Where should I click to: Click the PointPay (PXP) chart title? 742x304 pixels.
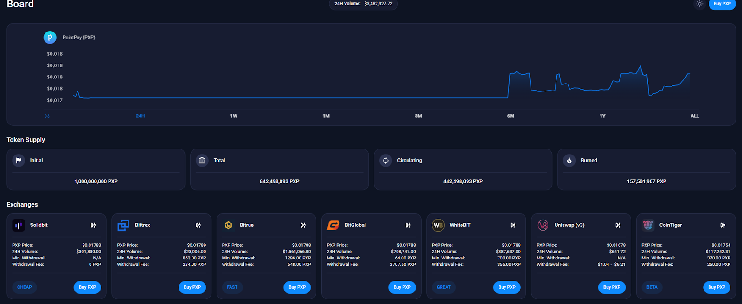79,38
